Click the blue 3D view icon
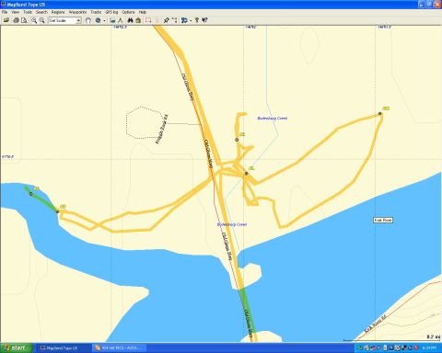This screenshot has height=353, width=442. [x=184, y=20]
